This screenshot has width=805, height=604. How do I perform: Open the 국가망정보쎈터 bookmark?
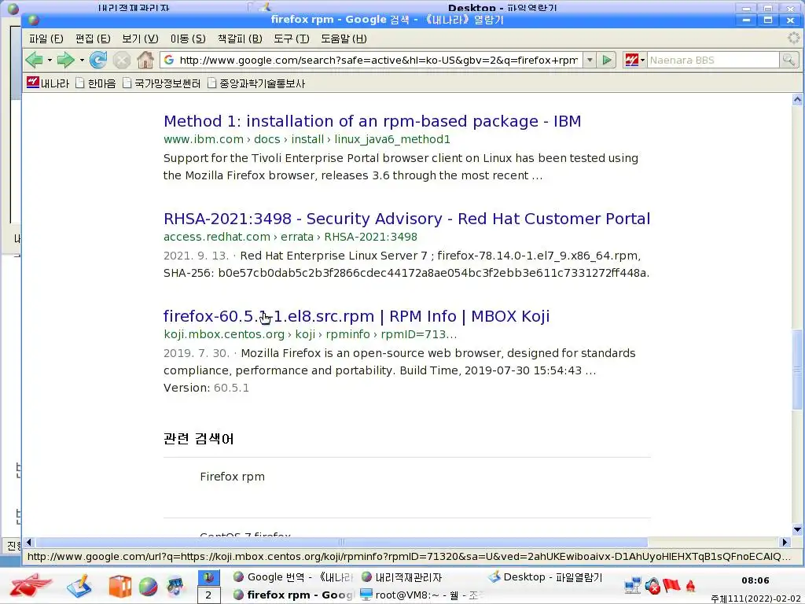(161, 83)
